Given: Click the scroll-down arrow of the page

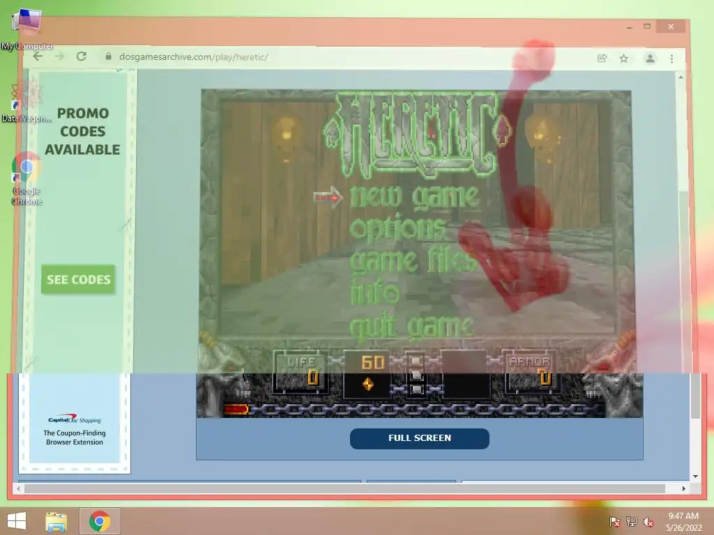Looking at the screenshot, I should [x=695, y=476].
